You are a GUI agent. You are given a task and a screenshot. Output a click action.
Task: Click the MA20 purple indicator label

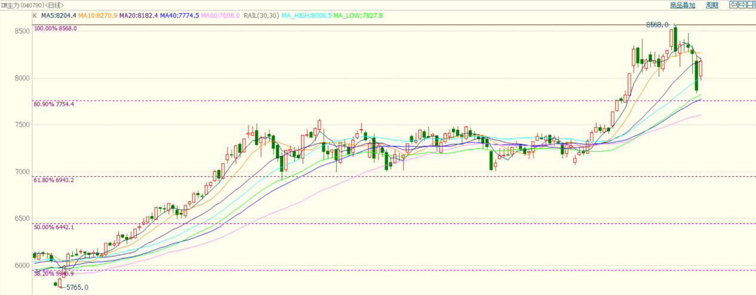[139, 15]
